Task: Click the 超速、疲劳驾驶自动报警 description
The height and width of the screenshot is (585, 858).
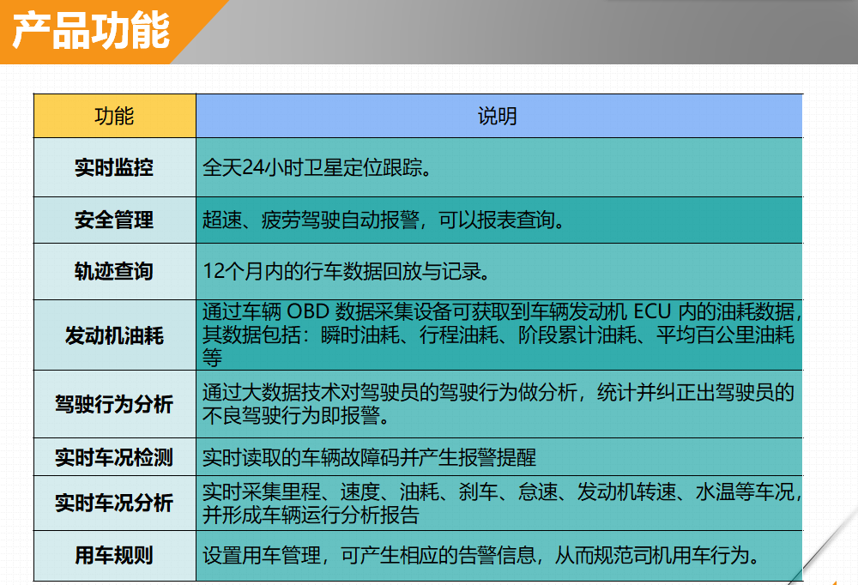Action: pyautogui.click(x=384, y=220)
